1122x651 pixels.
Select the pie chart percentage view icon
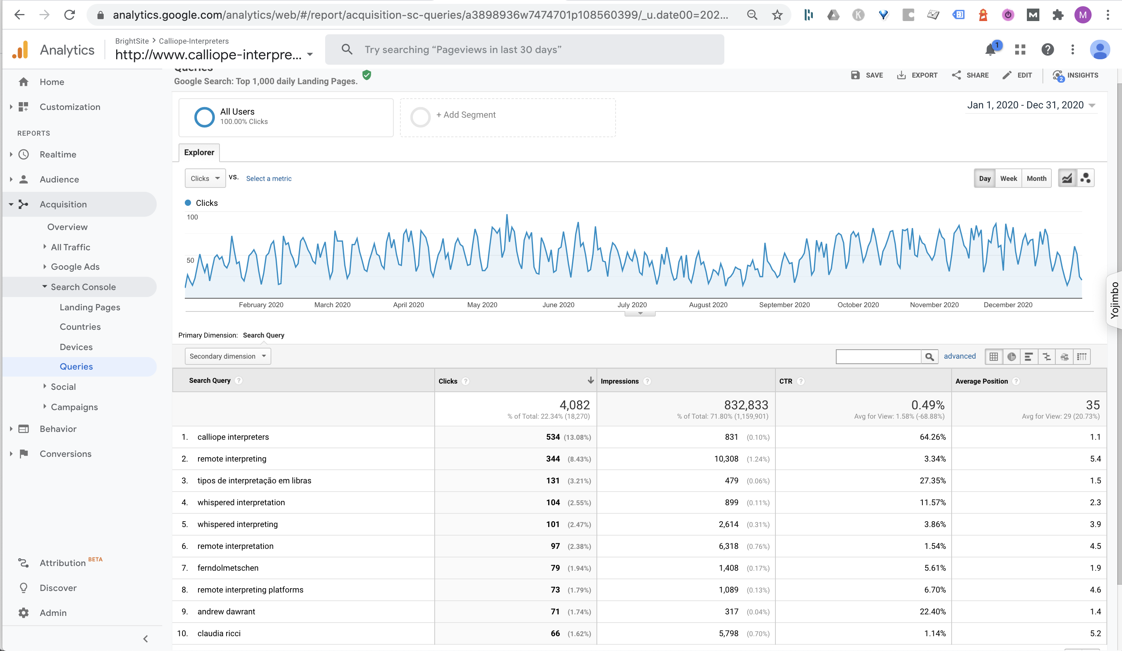[1011, 357]
